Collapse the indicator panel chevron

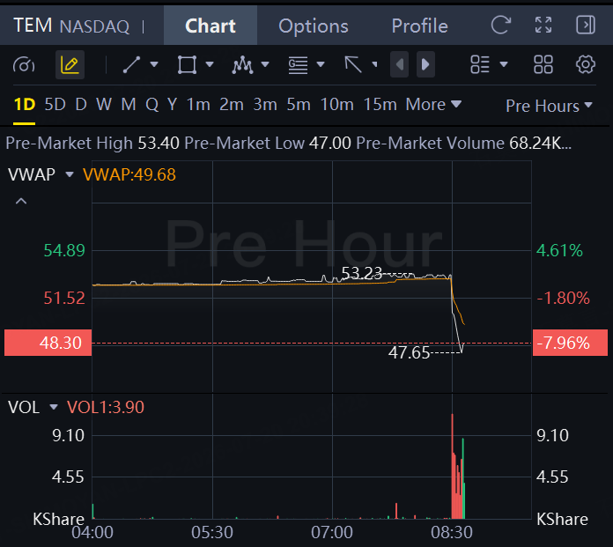click(21, 202)
